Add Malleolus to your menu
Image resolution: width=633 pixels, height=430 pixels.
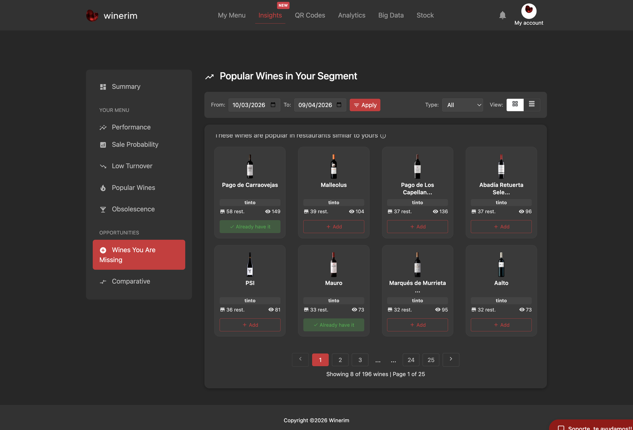pos(334,226)
